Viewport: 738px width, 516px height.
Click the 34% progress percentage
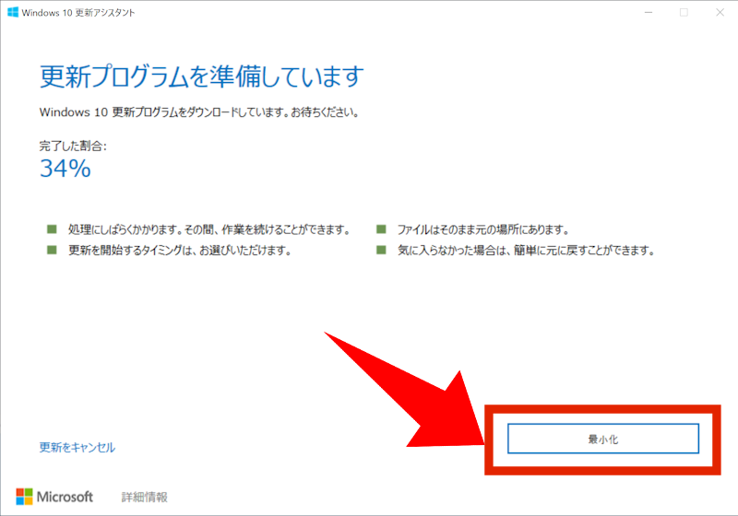pyautogui.click(x=65, y=168)
